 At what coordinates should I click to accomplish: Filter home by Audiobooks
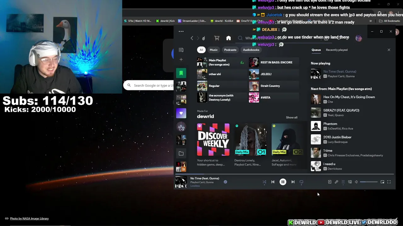click(251, 50)
